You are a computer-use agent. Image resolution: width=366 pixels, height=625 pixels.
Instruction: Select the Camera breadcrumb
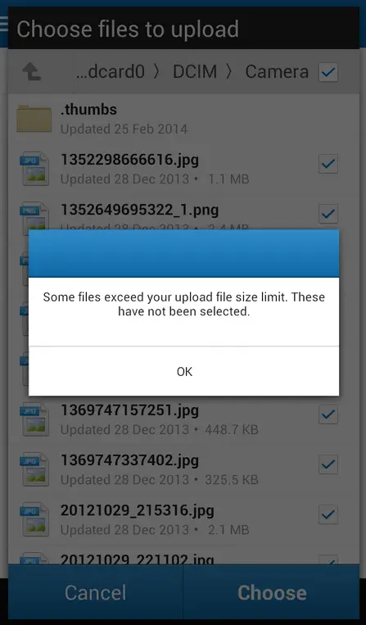[277, 72]
